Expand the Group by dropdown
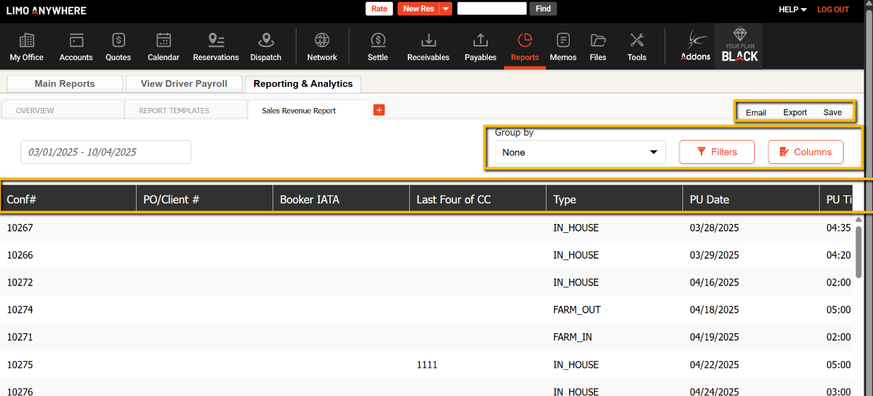The image size is (873, 396). (580, 152)
